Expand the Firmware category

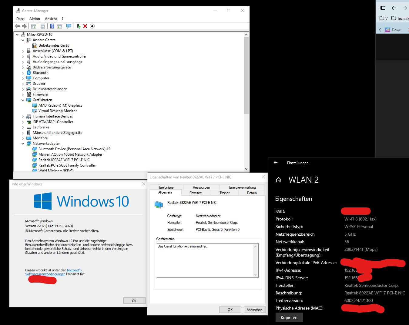(x=23, y=95)
